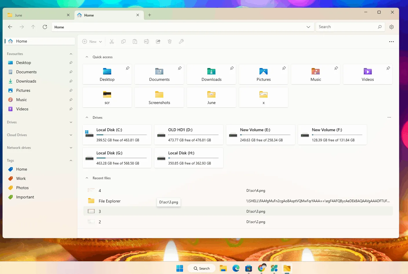408x274 pixels.
Task: Click the pin icon on the Pictures quick access tile
Action: pos(284,68)
